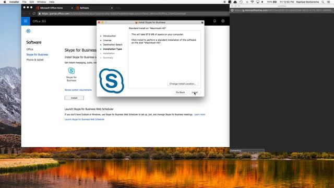Open Office 365 settings gear

click(223, 21)
